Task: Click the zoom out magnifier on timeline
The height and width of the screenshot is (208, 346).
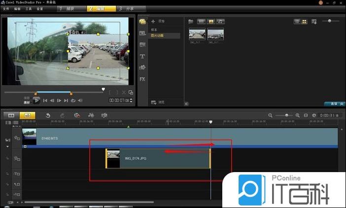Action: pos(270,115)
